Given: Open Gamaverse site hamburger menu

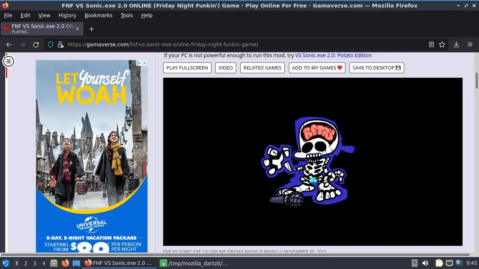Looking at the screenshot, I should pos(9,61).
